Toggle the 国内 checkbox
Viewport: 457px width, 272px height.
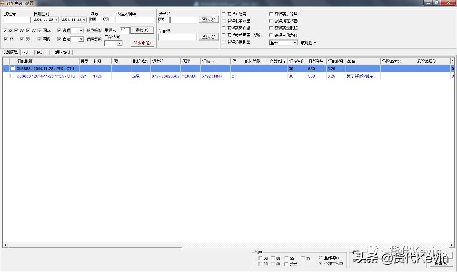tap(40, 39)
